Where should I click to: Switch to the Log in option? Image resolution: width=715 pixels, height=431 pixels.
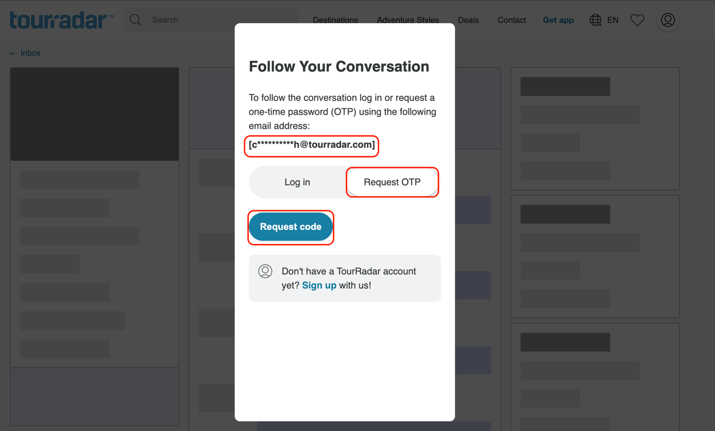click(297, 182)
